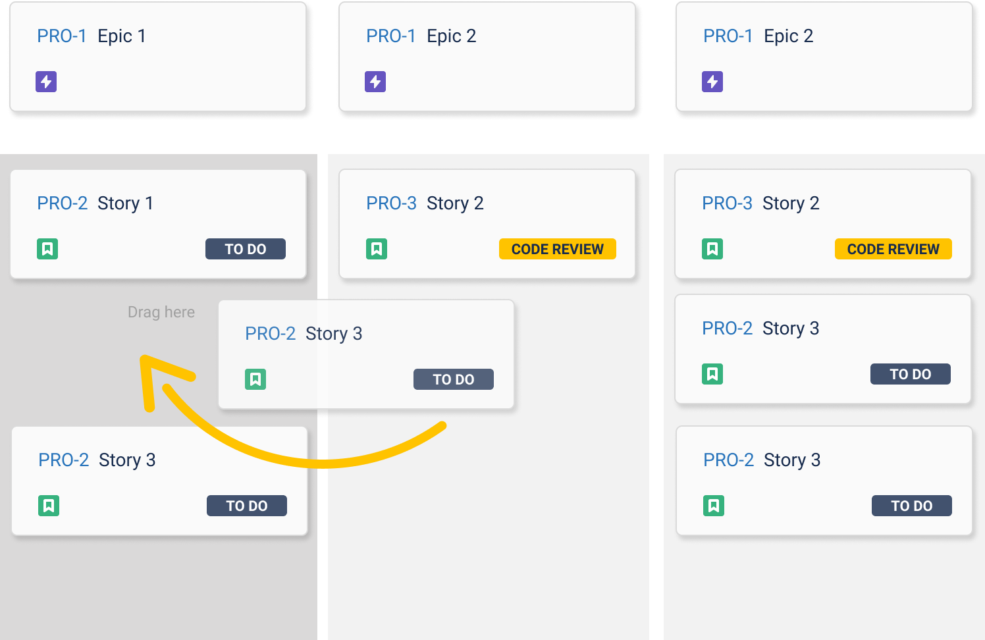Screen dimensions: 985x640
Task: Open the PRO-2 link on Story 1 card
Action: point(63,203)
